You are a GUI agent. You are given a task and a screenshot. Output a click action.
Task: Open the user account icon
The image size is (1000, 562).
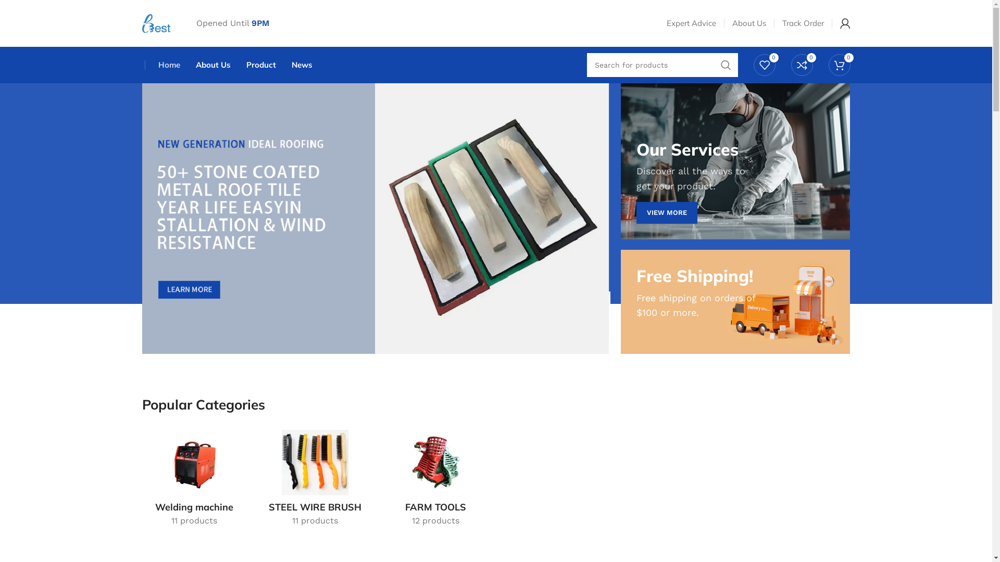(845, 23)
